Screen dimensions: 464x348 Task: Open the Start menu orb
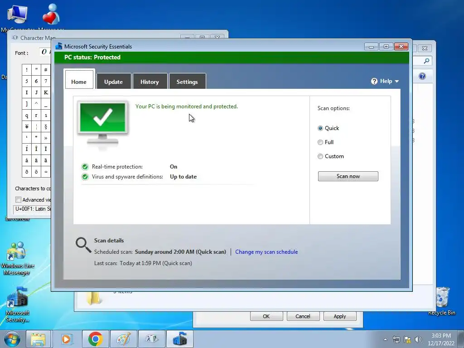click(x=12, y=339)
